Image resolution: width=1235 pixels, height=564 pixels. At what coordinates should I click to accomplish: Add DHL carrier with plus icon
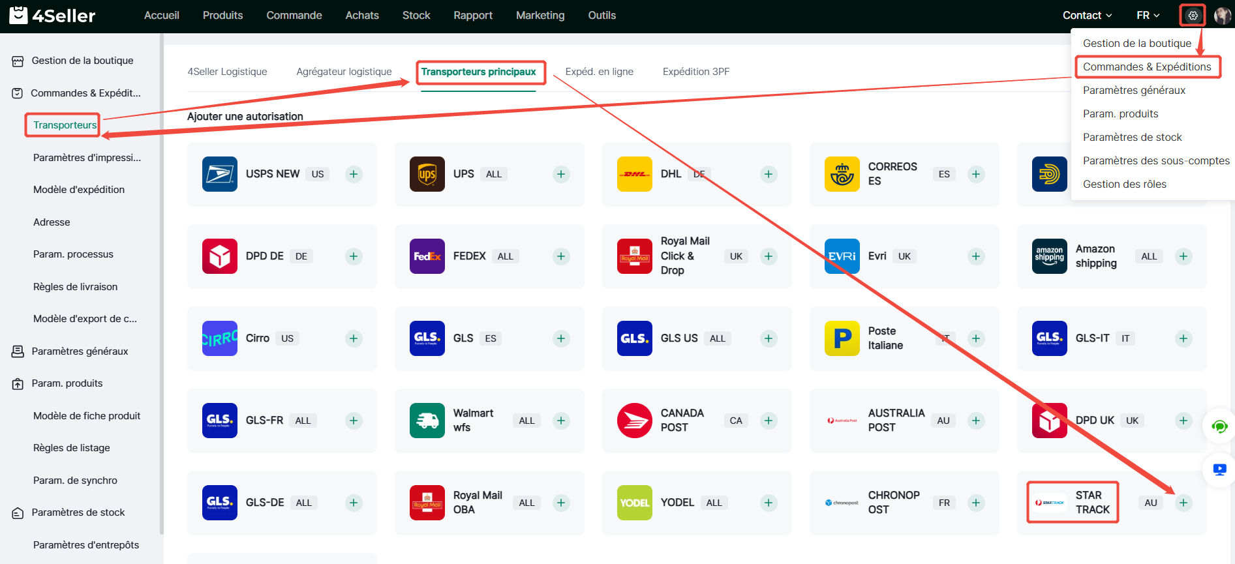769,174
